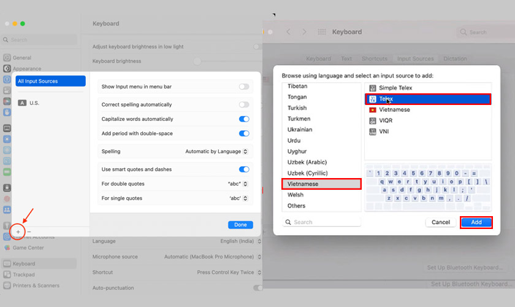The image size is (515, 307).
Task: Choose the VIQR input source
Action: (x=428, y=120)
